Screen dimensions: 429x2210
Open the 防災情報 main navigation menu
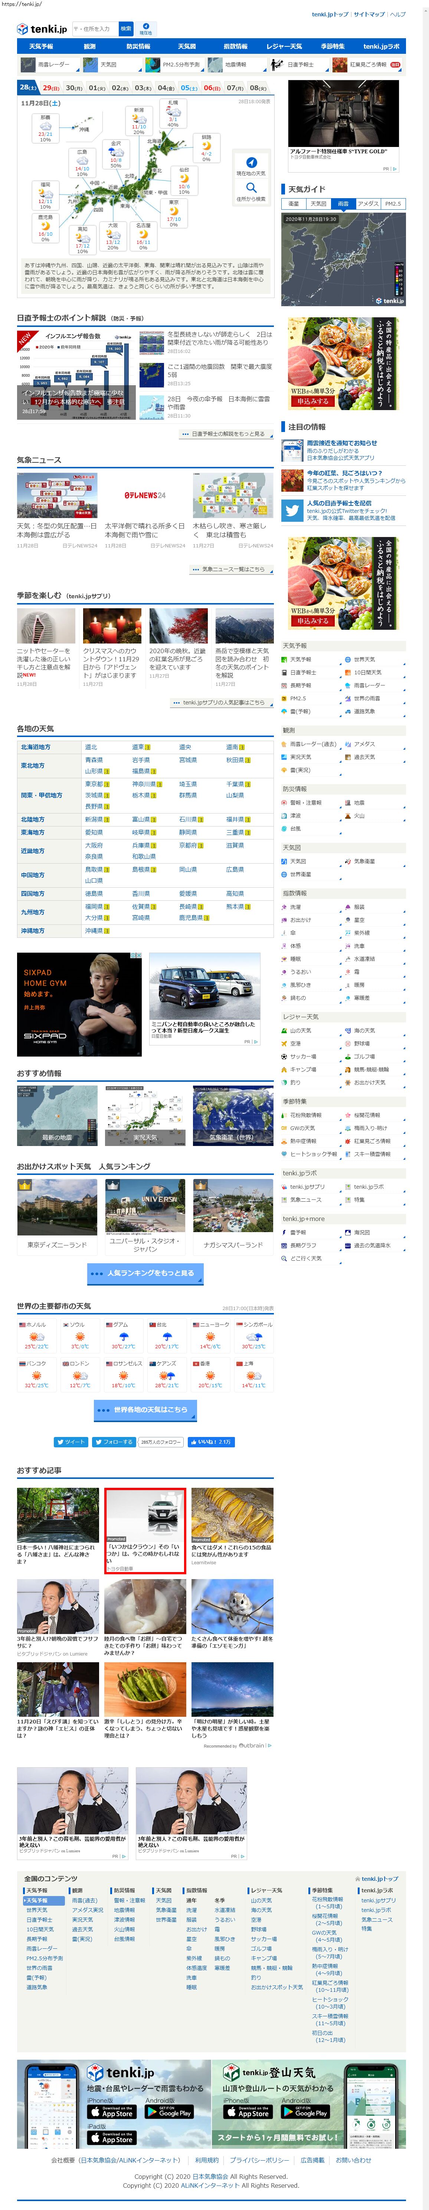(x=137, y=46)
